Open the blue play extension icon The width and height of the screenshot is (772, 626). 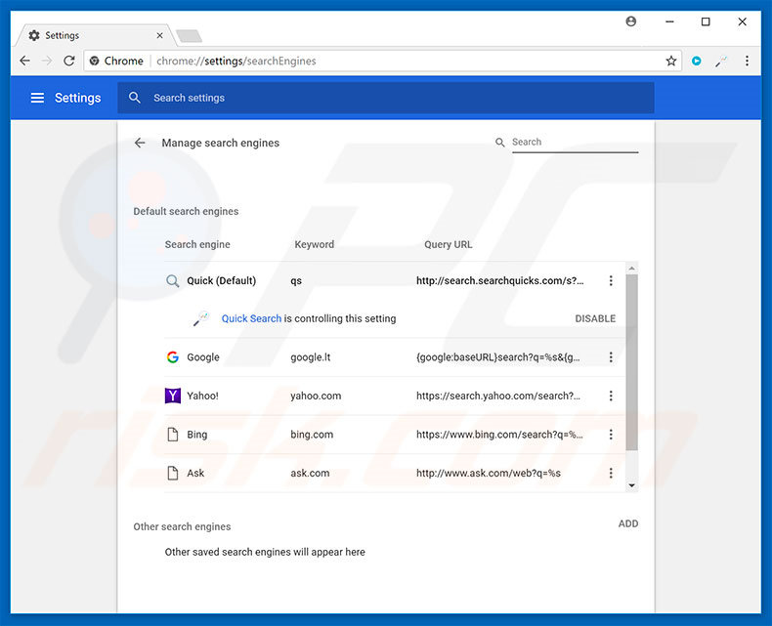pos(696,61)
